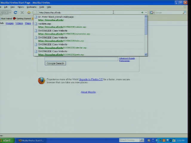Open the Google search engine selector
The image size is (191, 143).
point(152,13)
